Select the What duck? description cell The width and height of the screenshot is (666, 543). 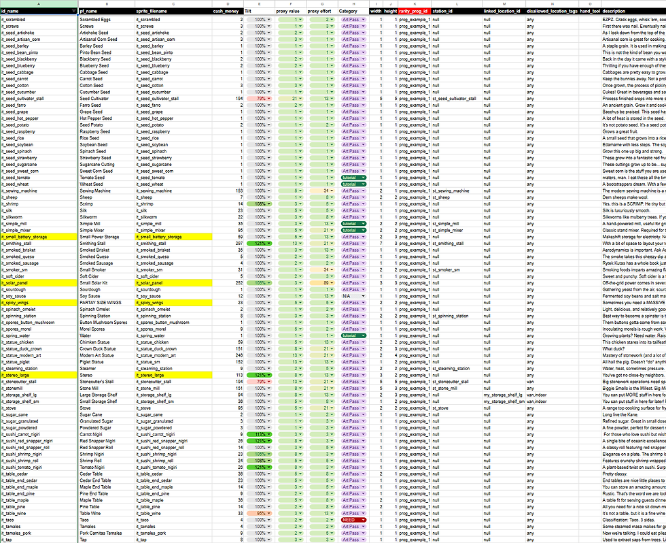click(x=633, y=349)
